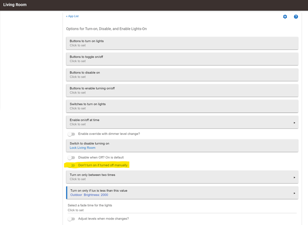Click Options for Turn-on, Disable heading text

click(x=106, y=29)
